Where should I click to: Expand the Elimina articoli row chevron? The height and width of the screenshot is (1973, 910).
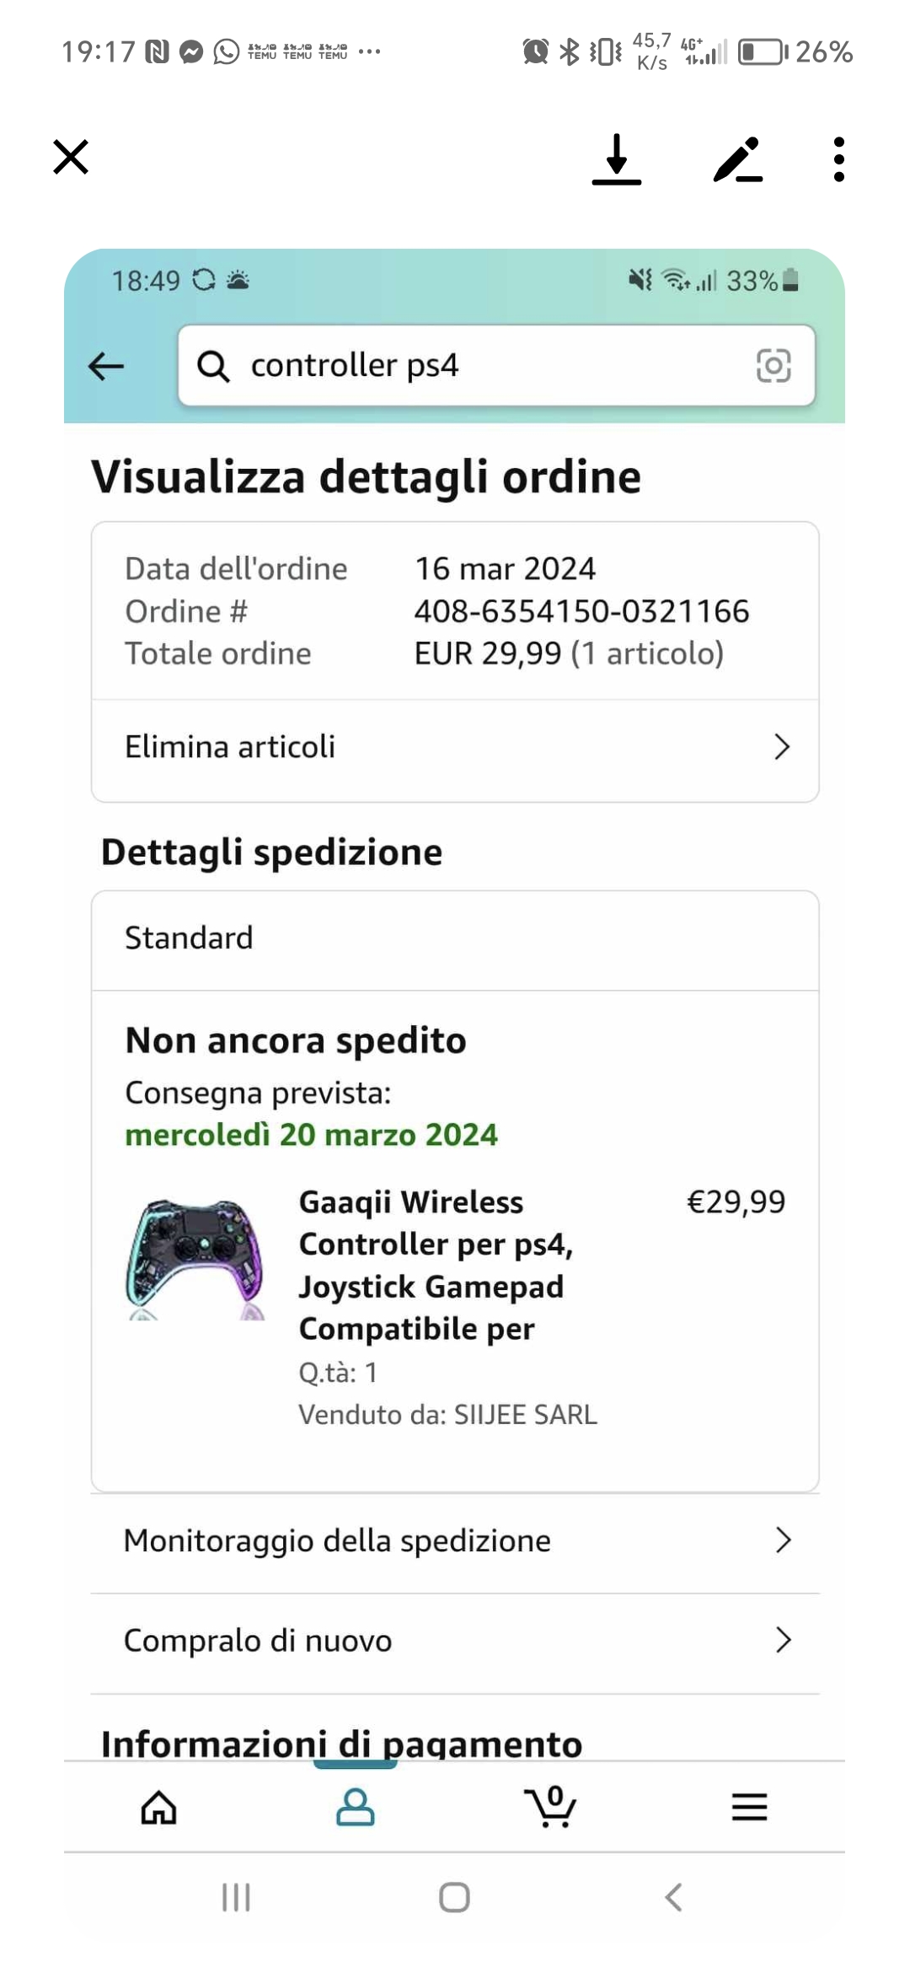coord(782,747)
